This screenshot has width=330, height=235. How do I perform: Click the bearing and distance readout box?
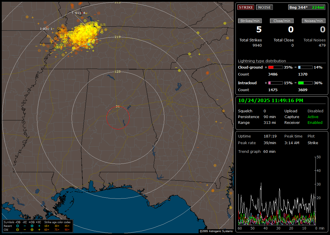[307, 8]
